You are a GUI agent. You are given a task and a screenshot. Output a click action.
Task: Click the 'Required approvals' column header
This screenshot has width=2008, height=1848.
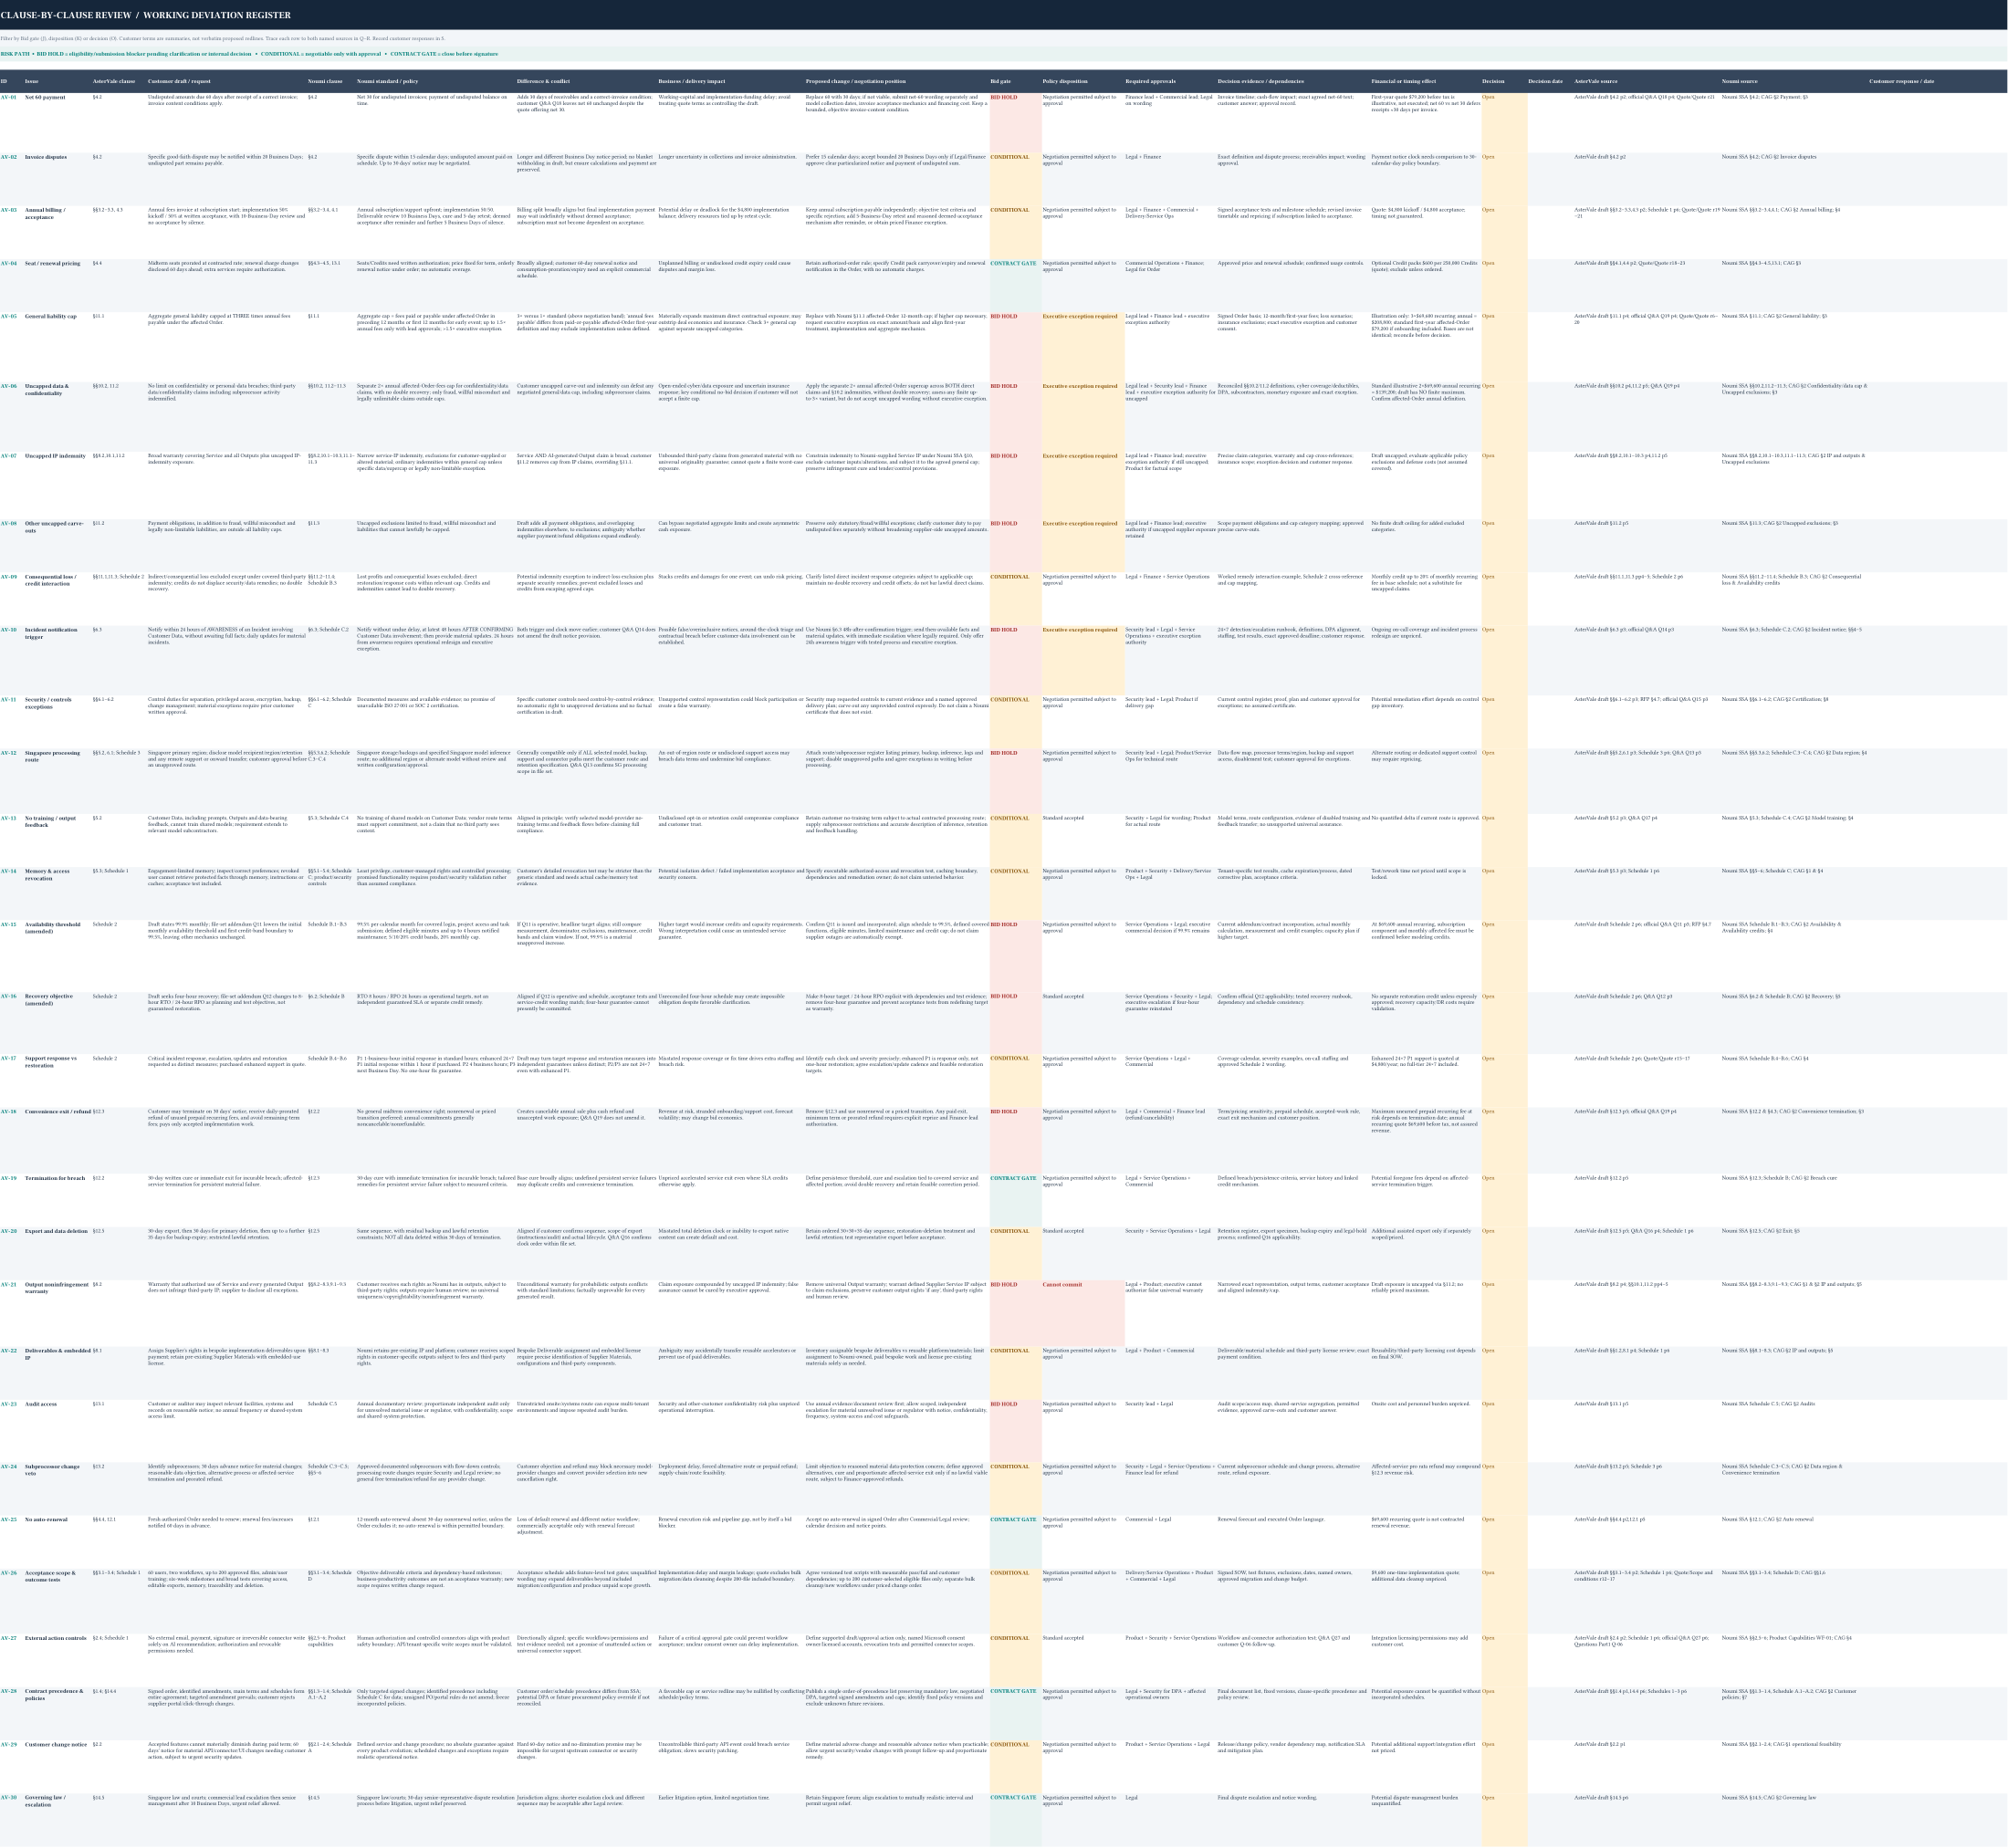pos(1170,81)
